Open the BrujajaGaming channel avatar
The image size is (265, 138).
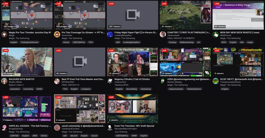4,128
